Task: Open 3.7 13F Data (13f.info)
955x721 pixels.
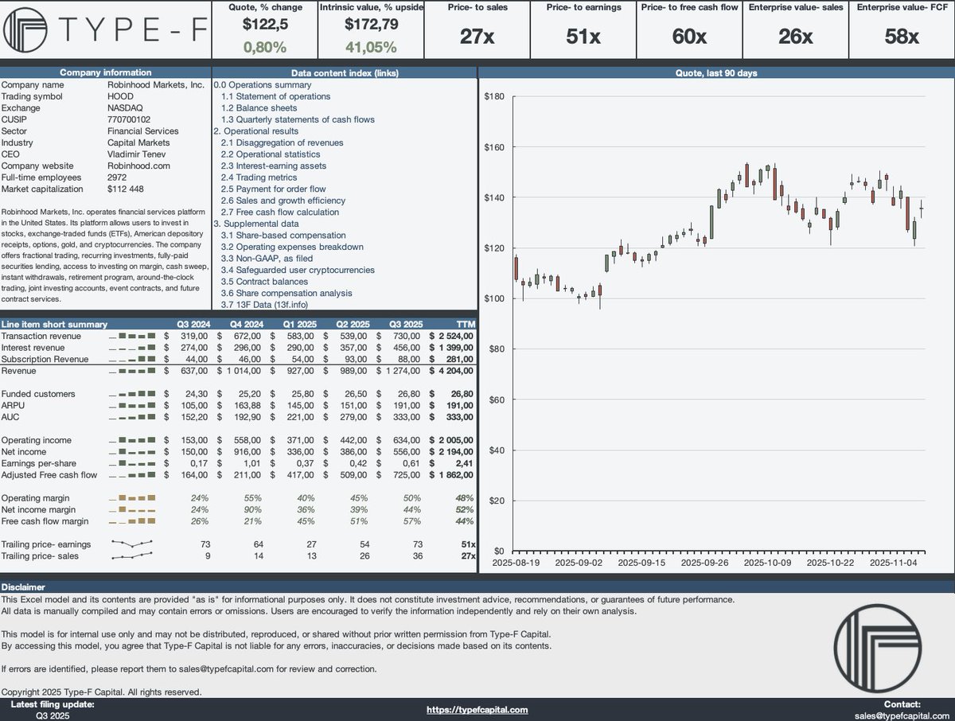Action: click(264, 305)
